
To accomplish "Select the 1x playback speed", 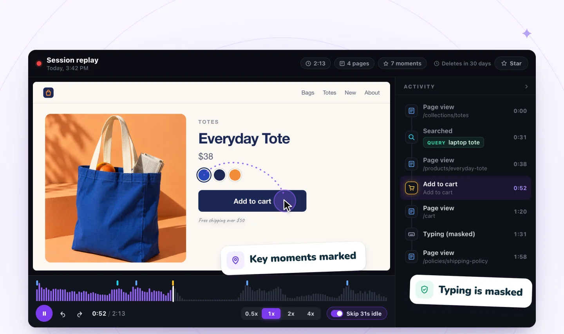I will 271,314.
